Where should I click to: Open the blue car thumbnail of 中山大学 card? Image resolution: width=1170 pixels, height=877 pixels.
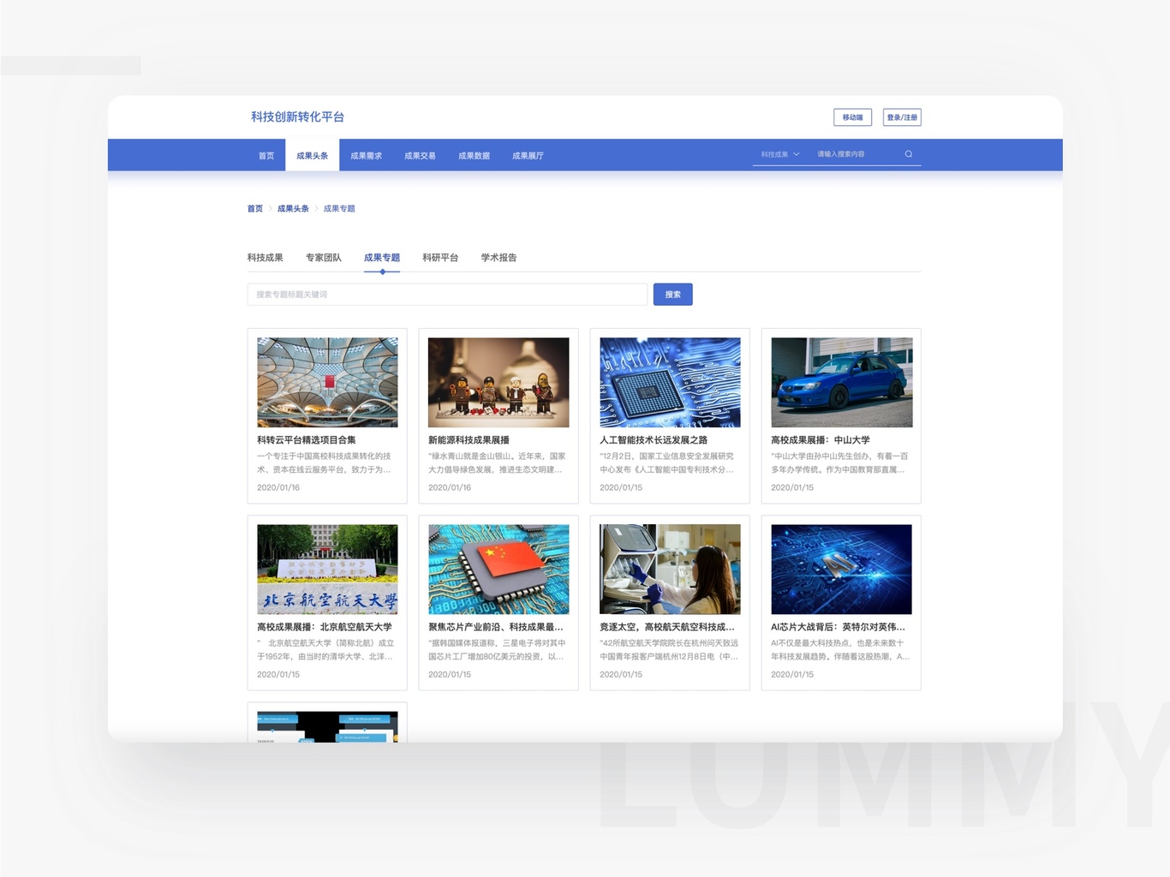[x=841, y=382]
